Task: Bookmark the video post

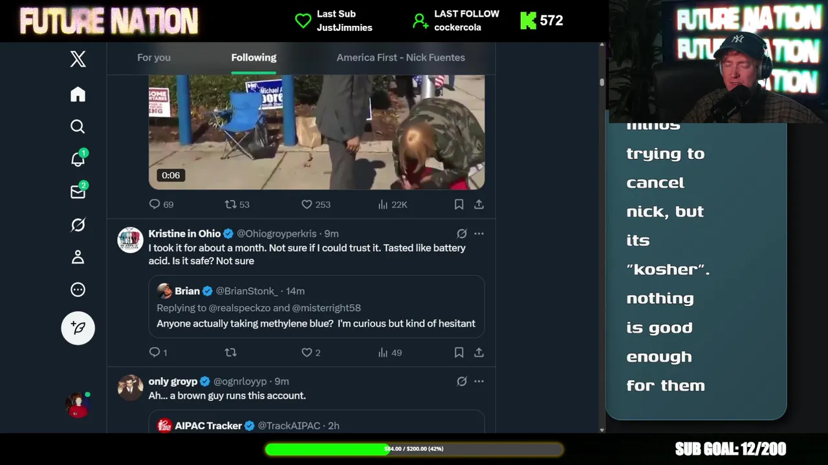Action: [x=459, y=204]
